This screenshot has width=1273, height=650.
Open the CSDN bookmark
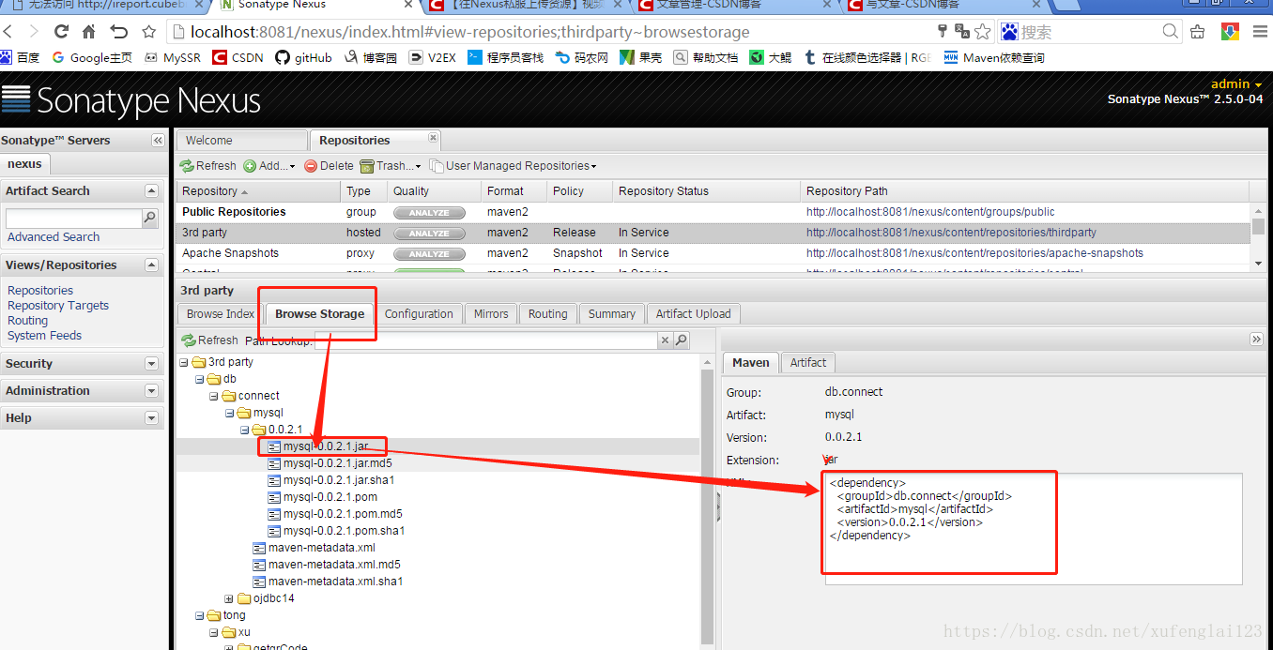click(238, 57)
